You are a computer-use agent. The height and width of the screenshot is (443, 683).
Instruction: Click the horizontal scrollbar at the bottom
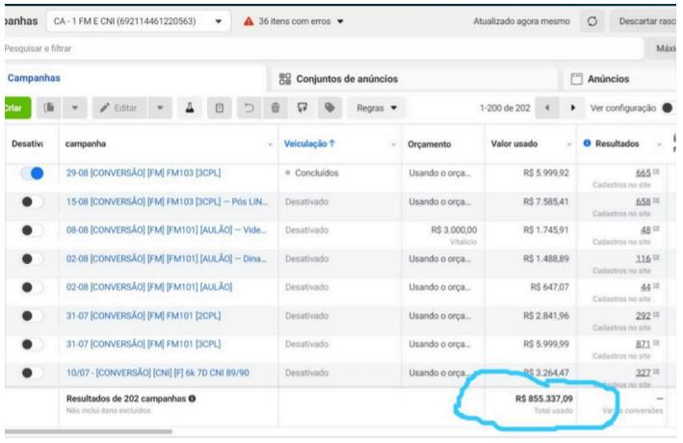click(x=89, y=431)
